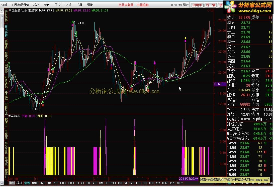Click the 行情 button
Viewport: 274px width, 187px height.
point(211,5)
